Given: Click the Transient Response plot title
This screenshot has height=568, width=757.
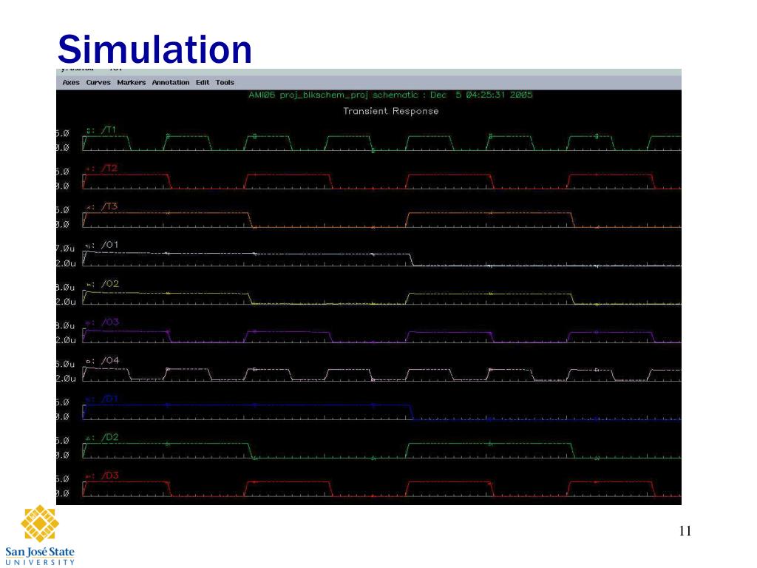Looking at the screenshot, I should pyautogui.click(x=390, y=111).
